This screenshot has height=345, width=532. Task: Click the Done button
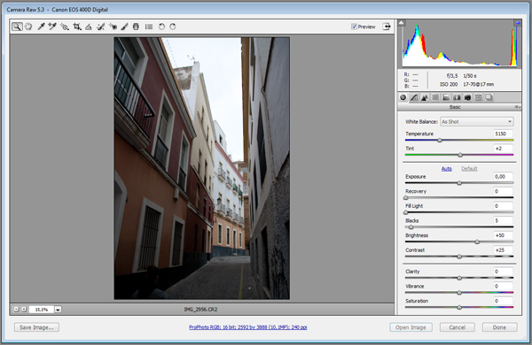tap(499, 327)
